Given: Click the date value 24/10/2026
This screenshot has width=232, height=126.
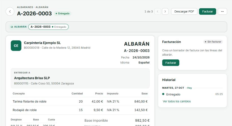Looking at the screenshot, I should point(141,57).
